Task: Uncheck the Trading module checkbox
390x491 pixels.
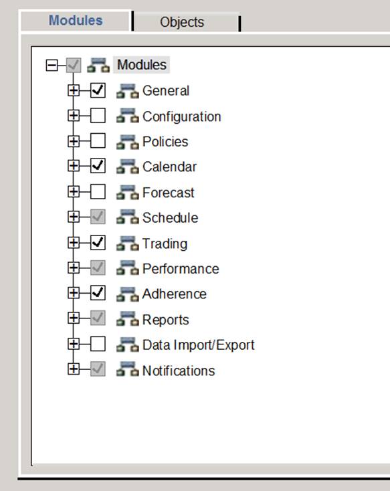Action: [x=98, y=243]
